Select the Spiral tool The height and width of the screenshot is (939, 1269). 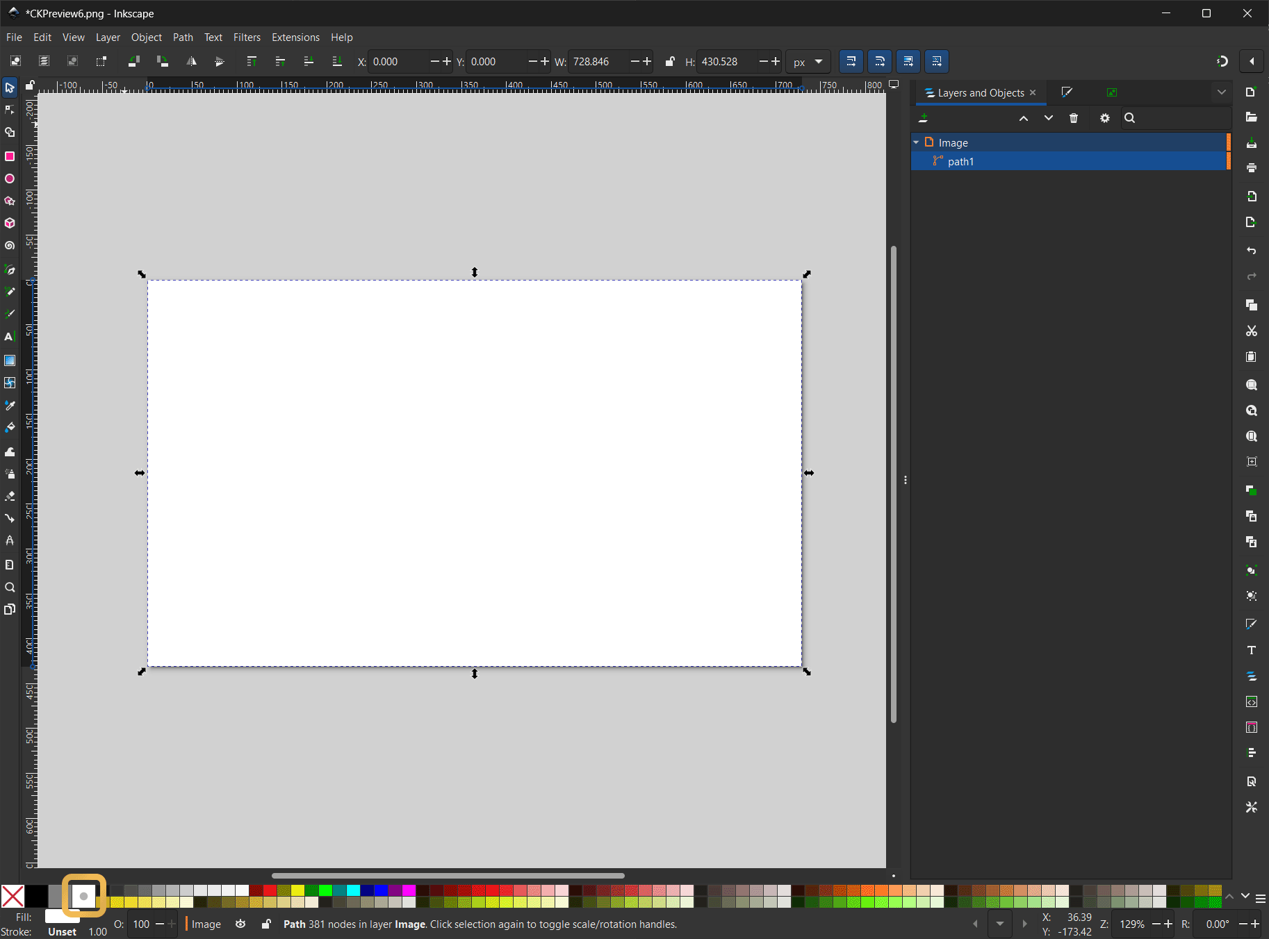pos(10,246)
